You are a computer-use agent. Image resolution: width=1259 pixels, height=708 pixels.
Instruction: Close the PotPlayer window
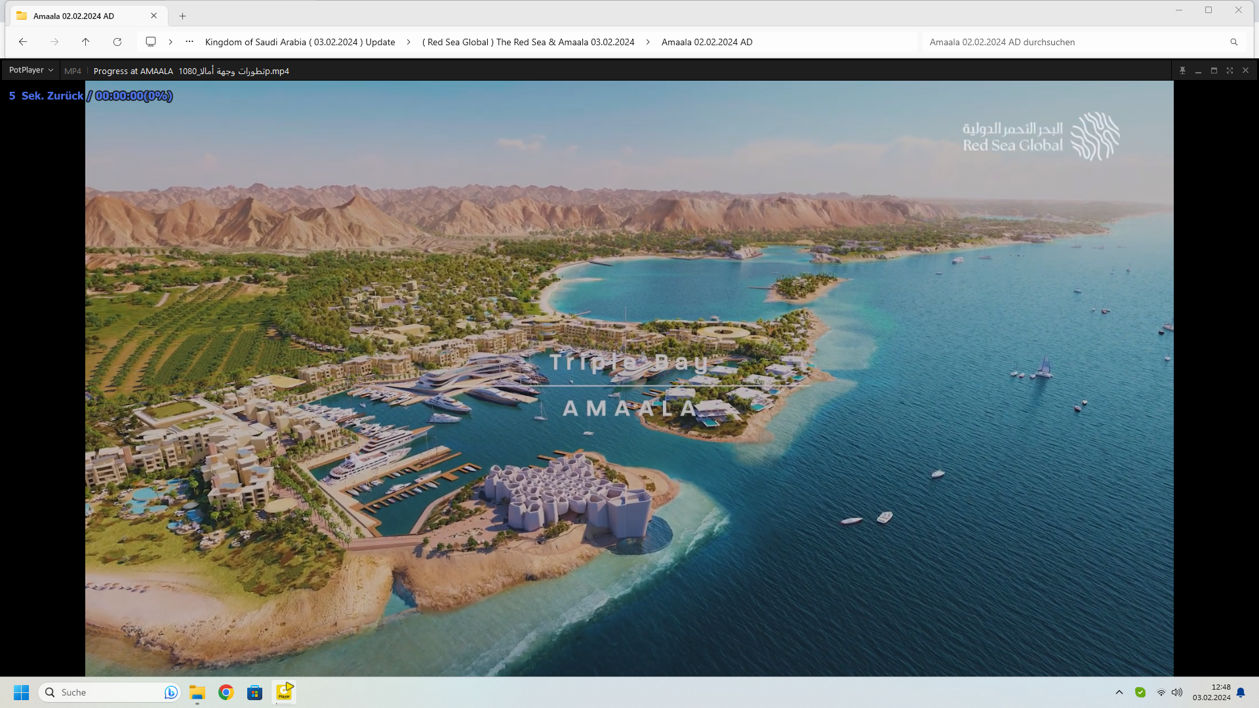pos(1245,70)
